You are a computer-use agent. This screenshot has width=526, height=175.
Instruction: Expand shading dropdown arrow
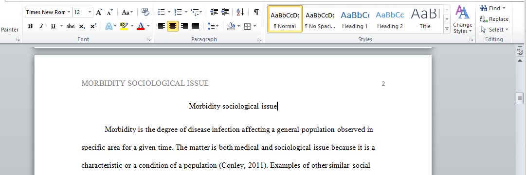(x=238, y=26)
